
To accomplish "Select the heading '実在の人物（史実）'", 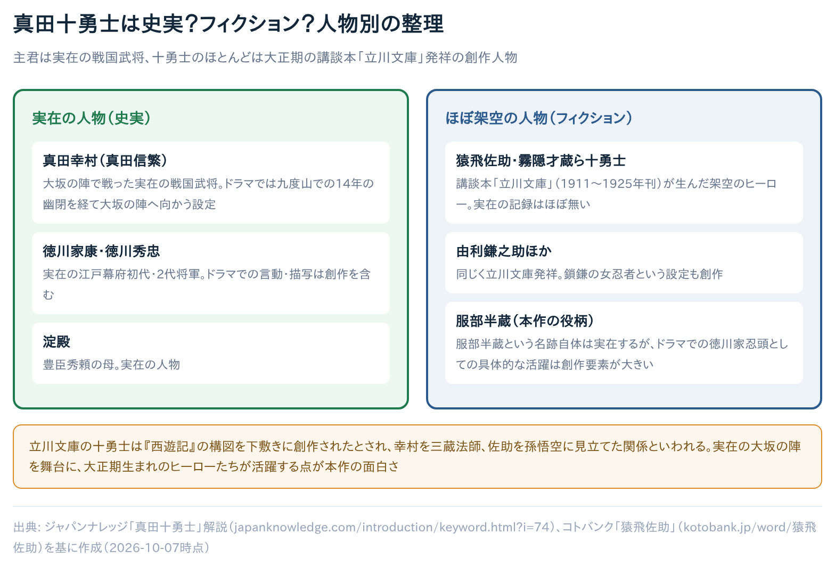I will [x=92, y=118].
